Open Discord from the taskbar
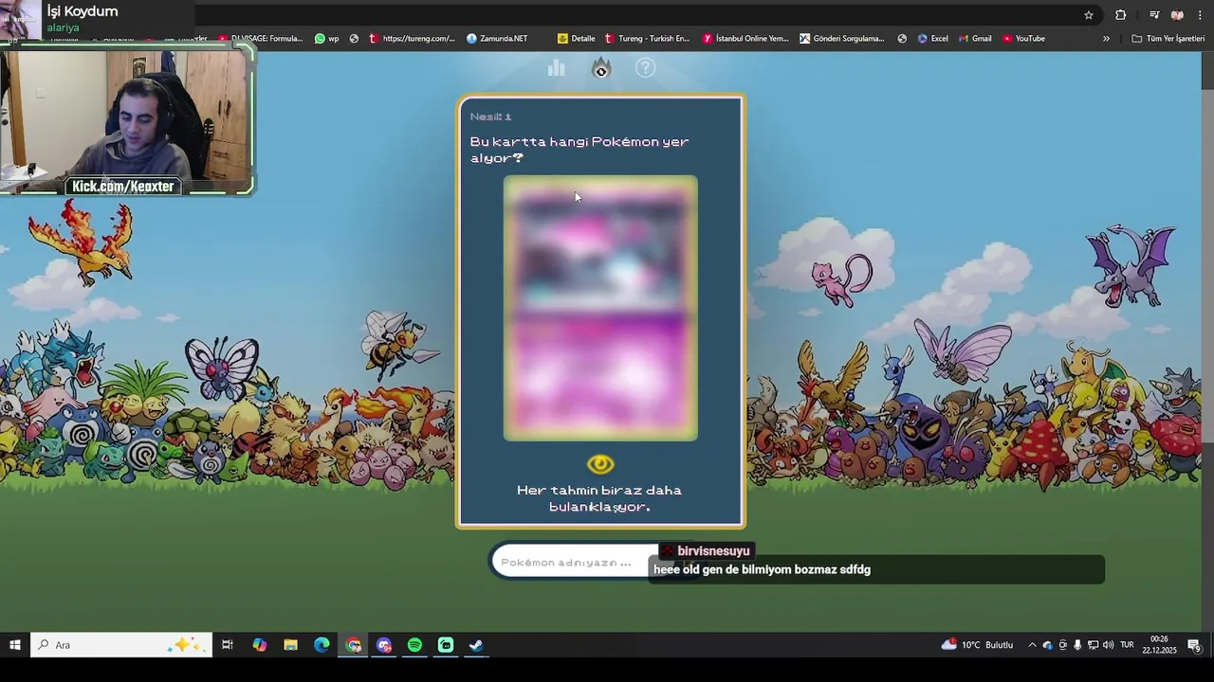The width and height of the screenshot is (1214, 682). coord(384,645)
